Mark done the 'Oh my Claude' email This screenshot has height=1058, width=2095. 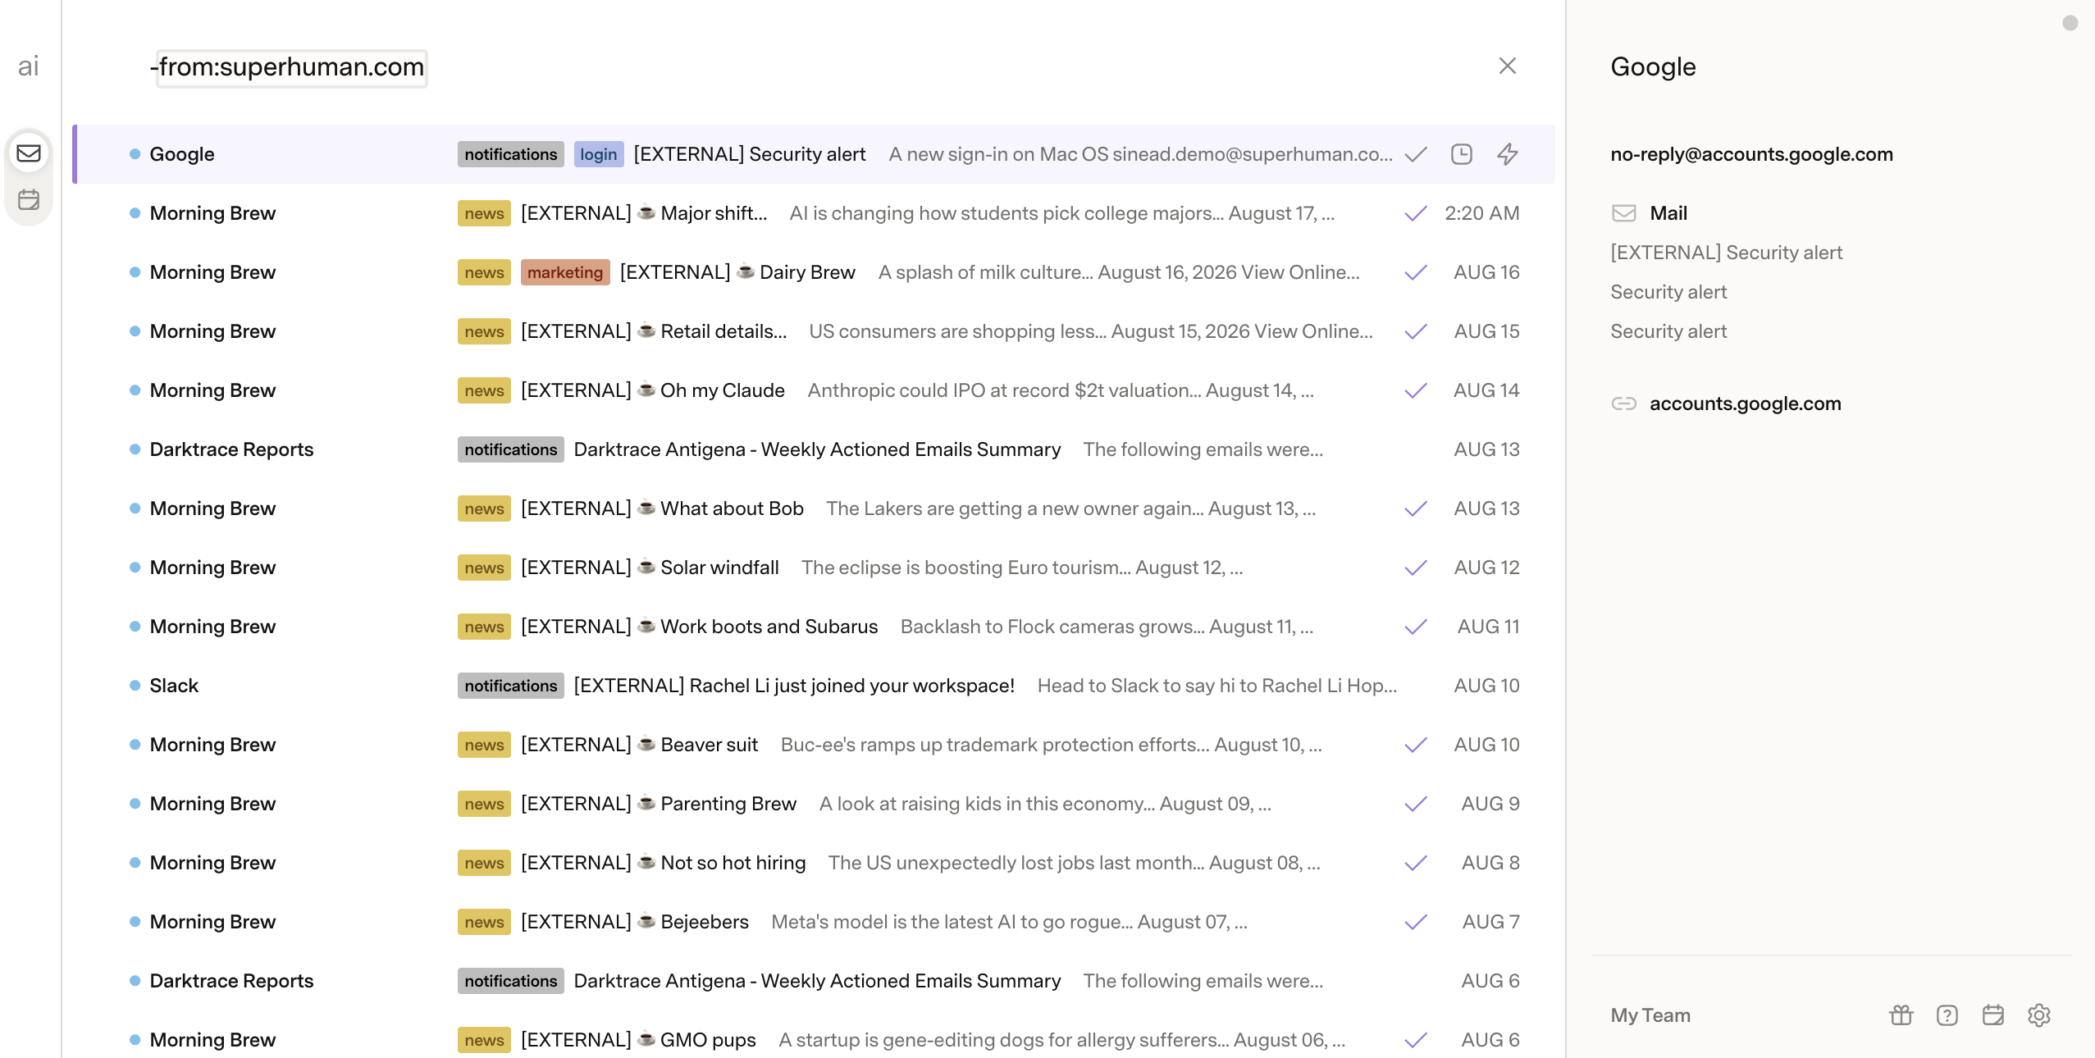click(x=1416, y=390)
